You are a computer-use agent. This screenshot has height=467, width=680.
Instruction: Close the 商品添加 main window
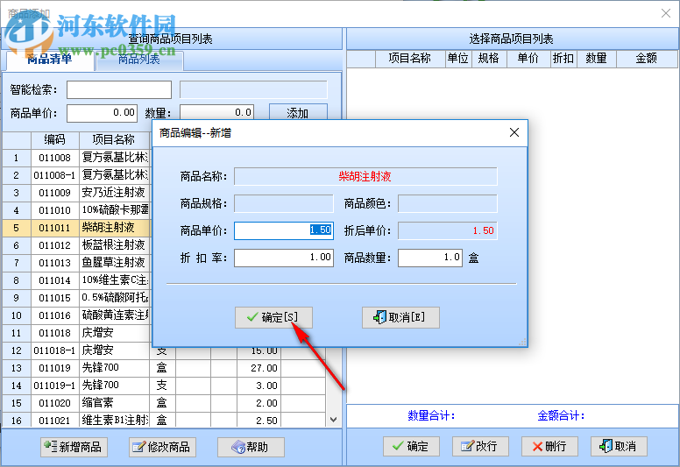pos(666,13)
